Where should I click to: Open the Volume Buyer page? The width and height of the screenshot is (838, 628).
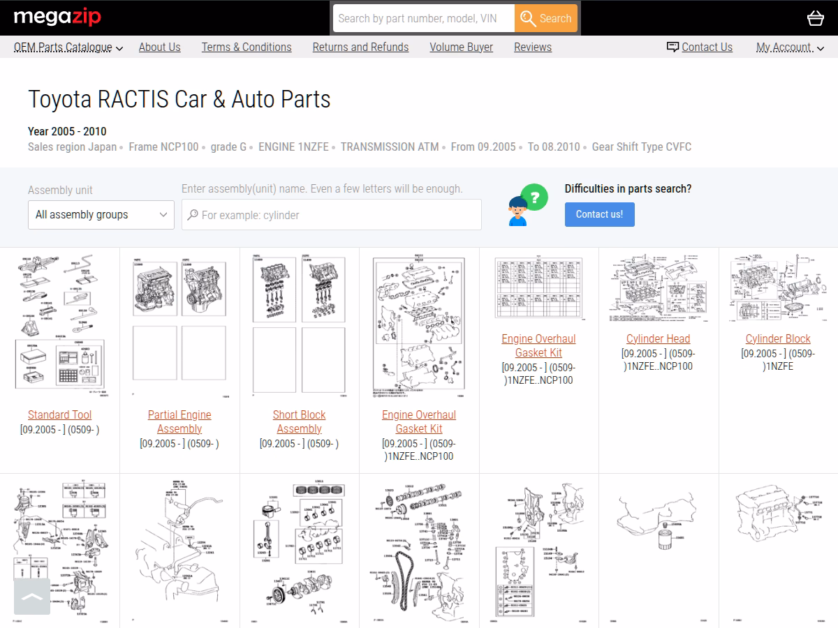point(461,47)
